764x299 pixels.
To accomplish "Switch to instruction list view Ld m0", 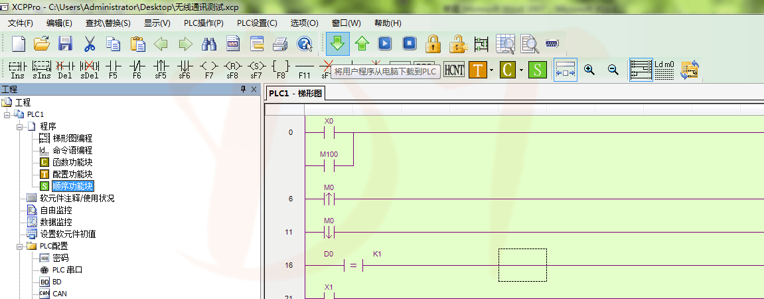I will point(664,70).
